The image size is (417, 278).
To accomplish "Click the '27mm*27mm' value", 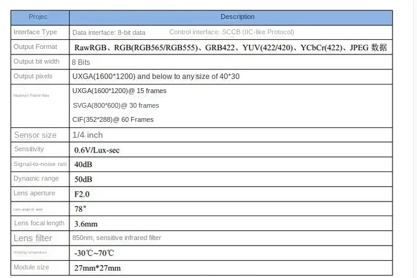I will [x=98, y=268].
